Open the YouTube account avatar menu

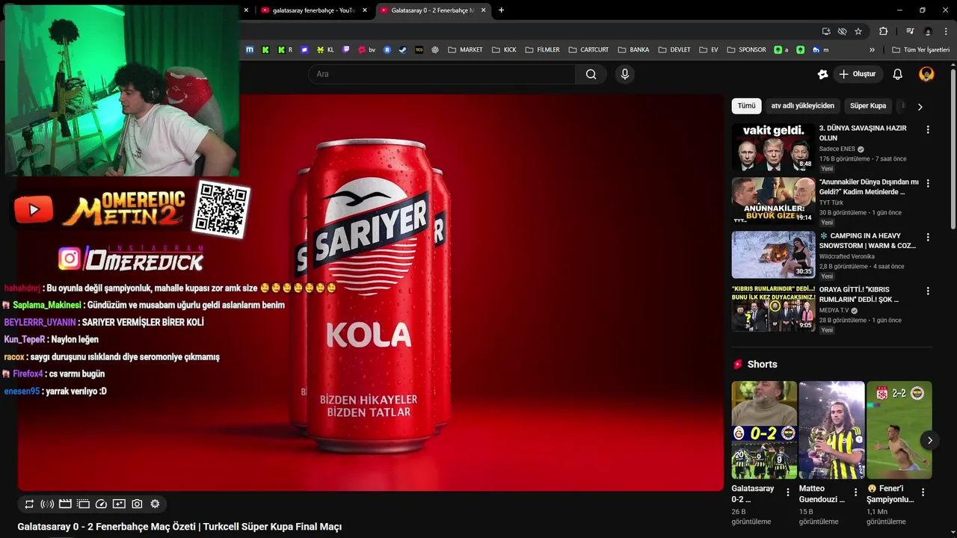[926, 74]
